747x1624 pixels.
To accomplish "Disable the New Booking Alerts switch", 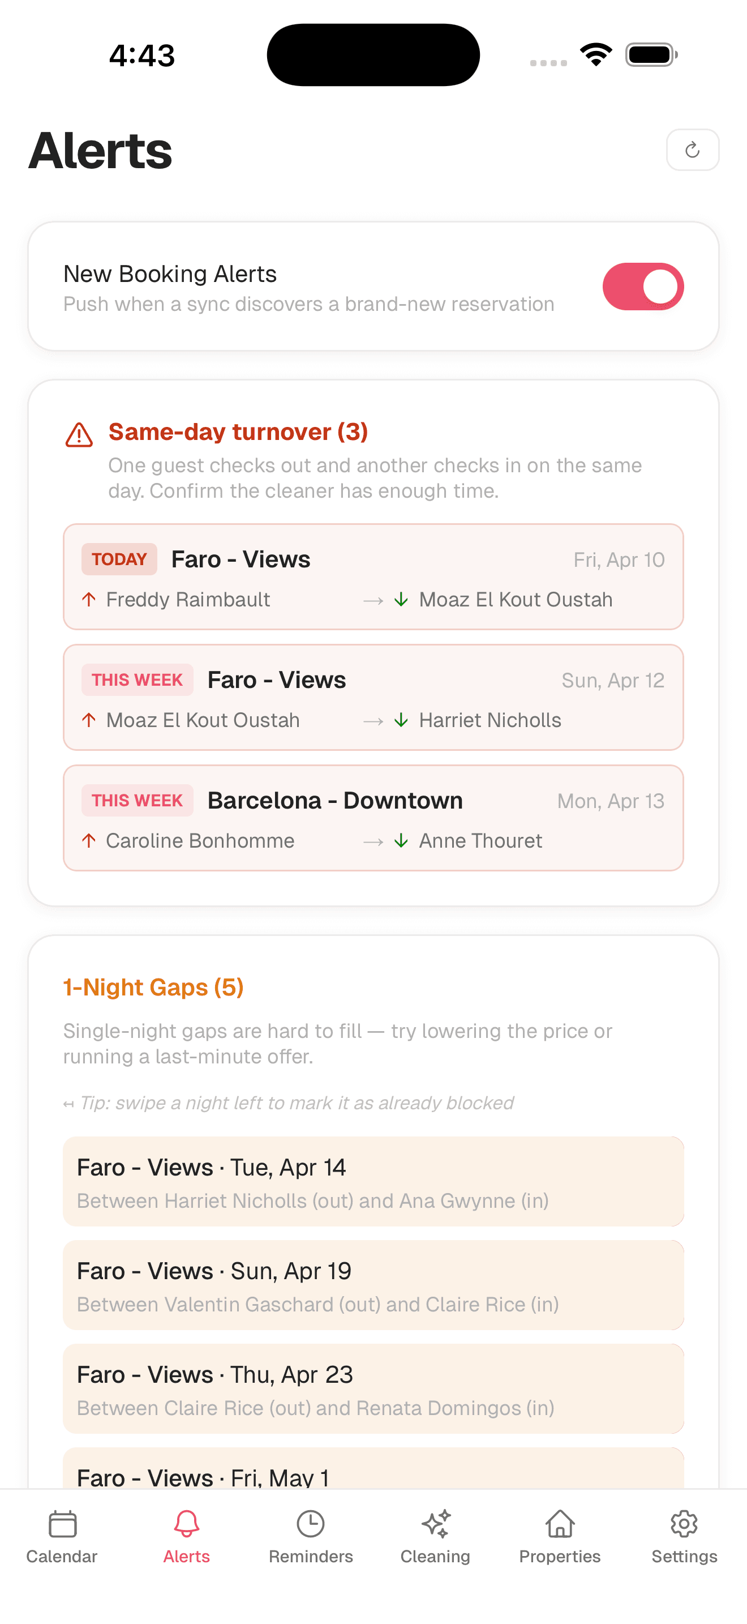I will pyautogui.click(x=642, y=287).
